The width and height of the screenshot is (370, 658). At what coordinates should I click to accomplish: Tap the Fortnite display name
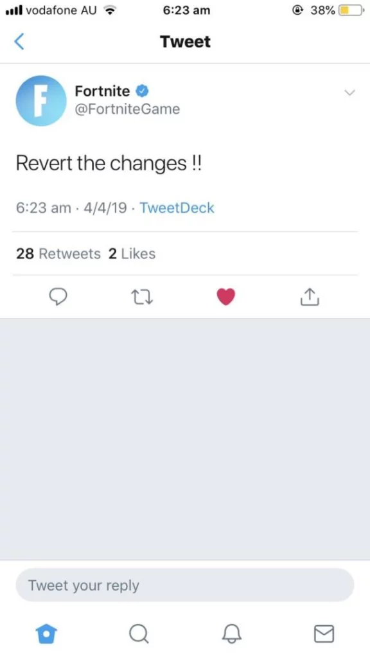tap(102, 91)
